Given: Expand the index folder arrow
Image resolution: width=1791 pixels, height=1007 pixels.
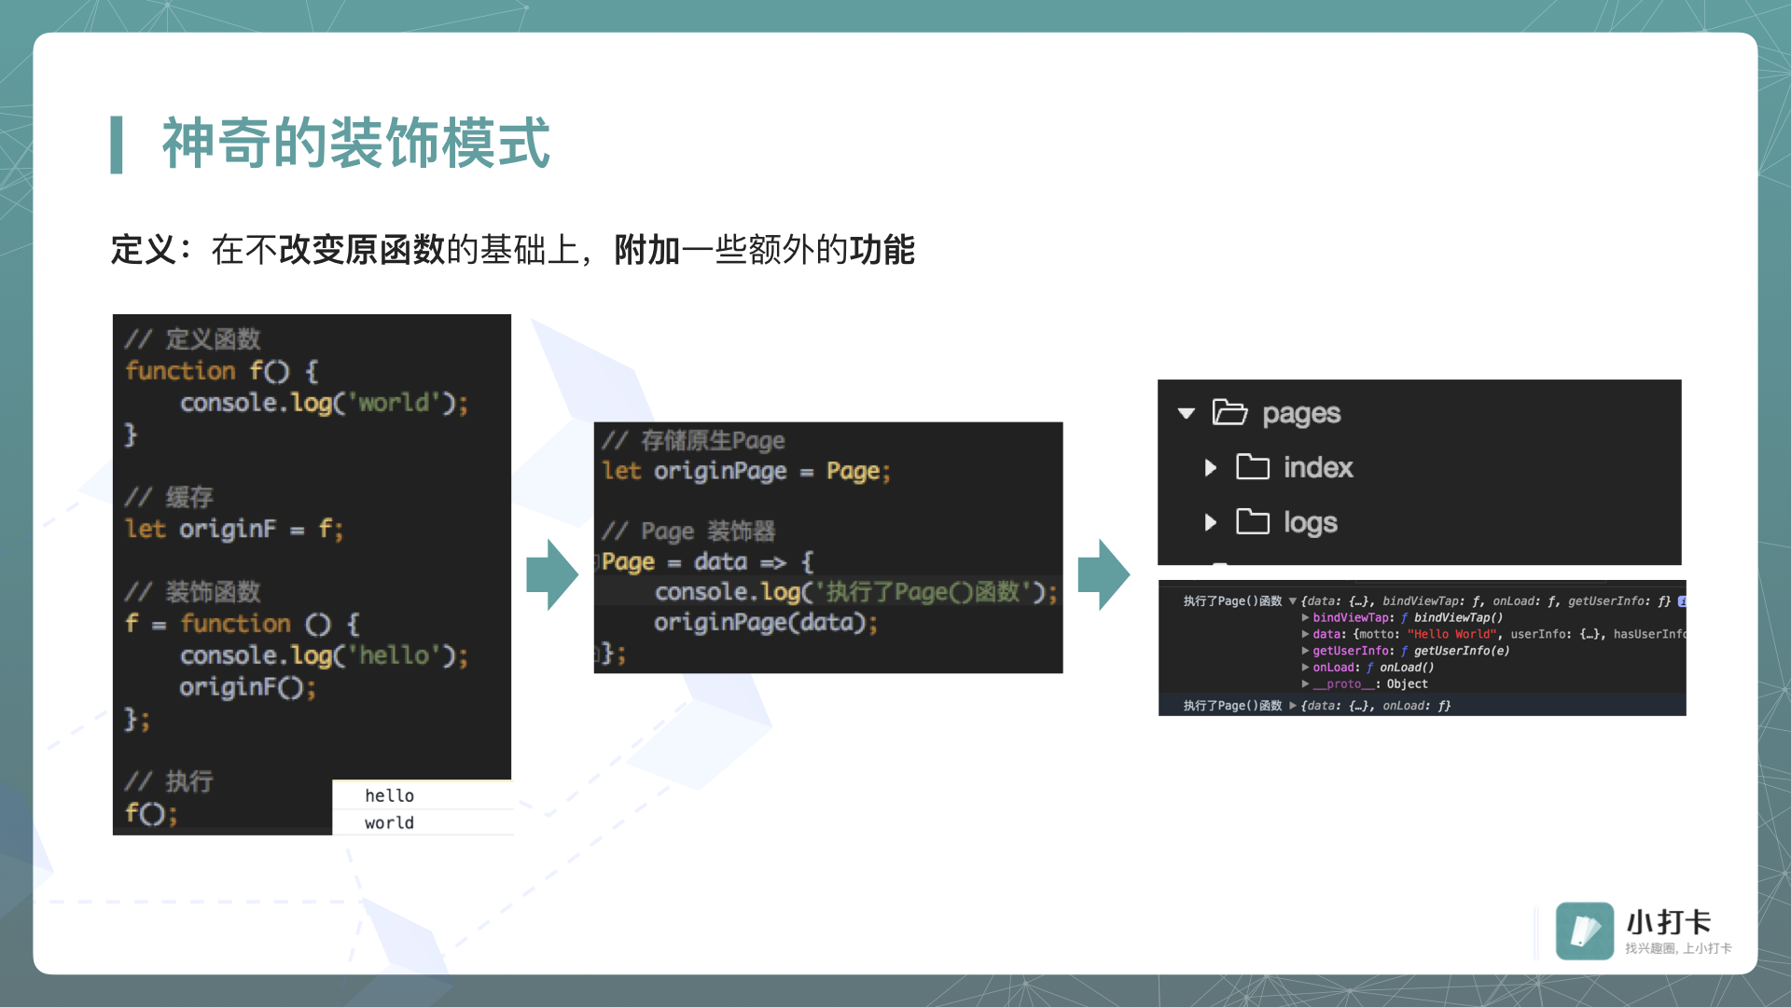Looking at the screenshot, I should pyautogui.click(x=1210, y=467).
